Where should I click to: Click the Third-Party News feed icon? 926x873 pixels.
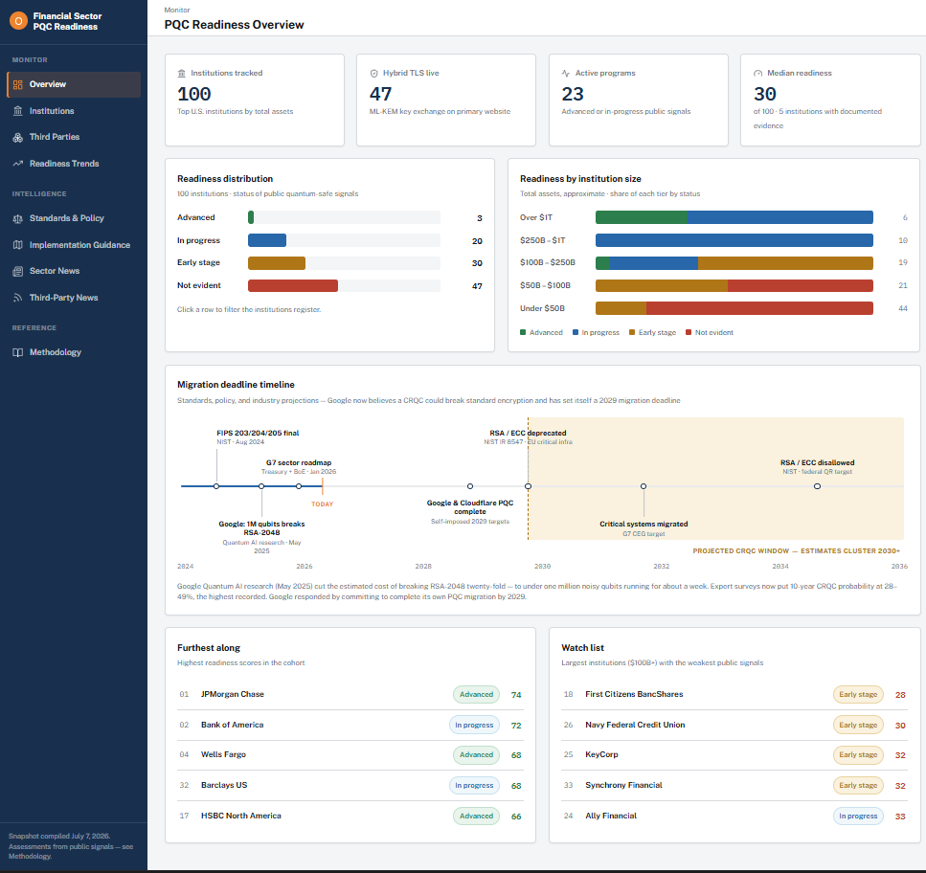(x=18, y=298)
